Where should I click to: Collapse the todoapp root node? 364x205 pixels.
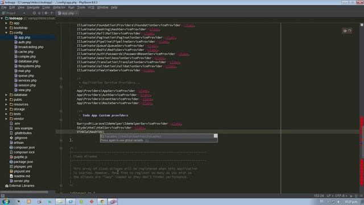tap(2, 18)
